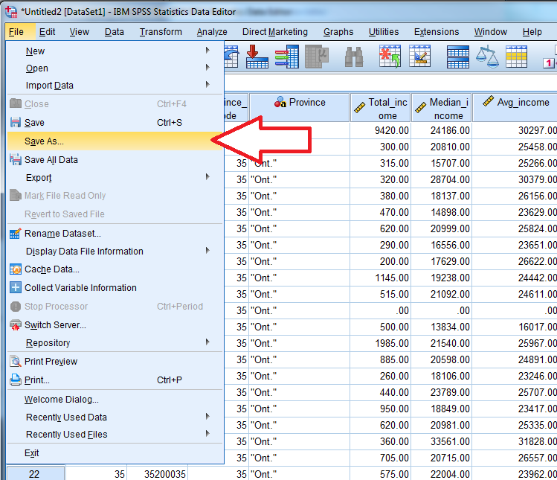The image size is (557, 480).
Task: Click the Insert Variable toolbar icon
Action: [x=420, y=56]
